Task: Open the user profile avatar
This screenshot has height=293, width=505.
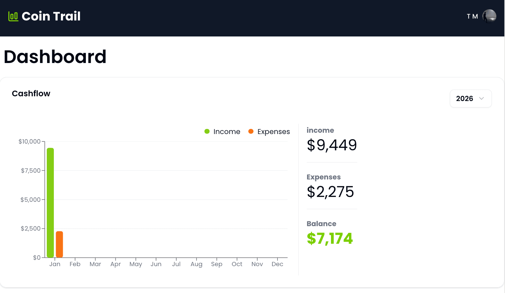Action: pyautogui.click(x=489, y=16)
